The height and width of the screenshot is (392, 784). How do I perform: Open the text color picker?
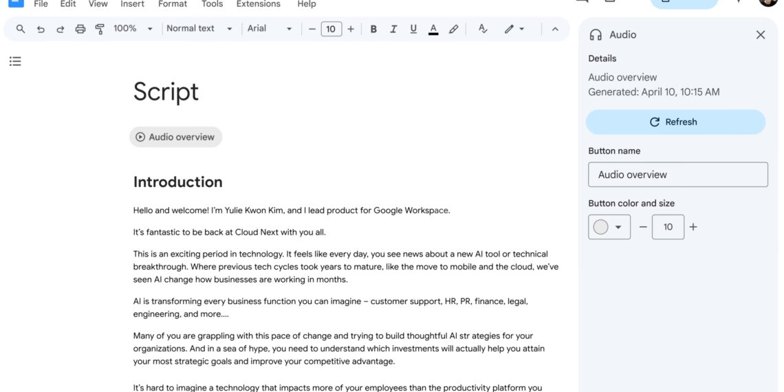(x=433, y=29)
